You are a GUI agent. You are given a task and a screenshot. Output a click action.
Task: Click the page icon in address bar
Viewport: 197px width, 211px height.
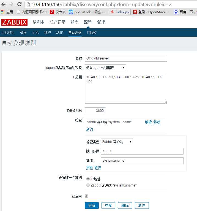[x=28, y=4]
